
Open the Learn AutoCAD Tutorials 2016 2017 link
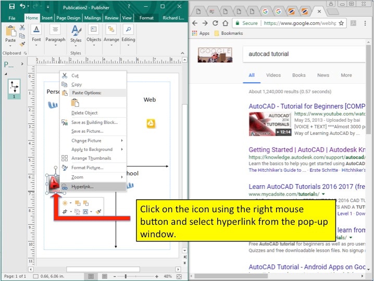click(x=307, y=187)
